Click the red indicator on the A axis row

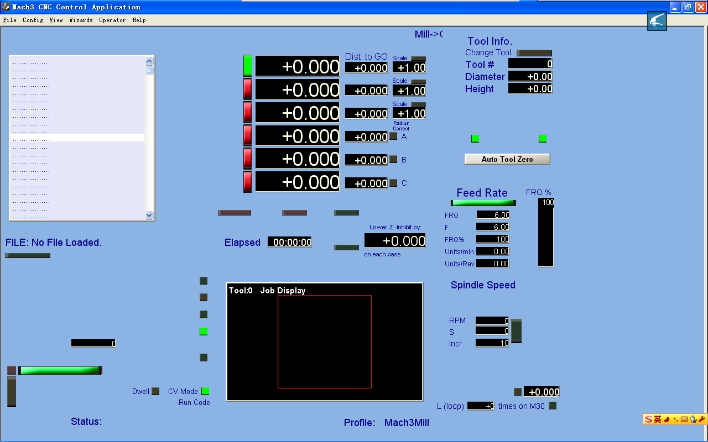[248, 135]
